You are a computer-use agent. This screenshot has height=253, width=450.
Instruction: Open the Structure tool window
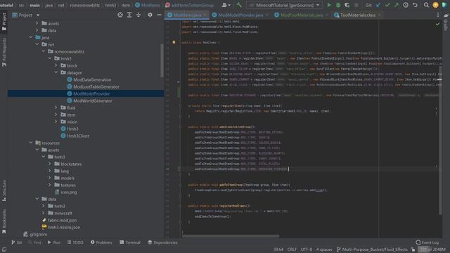[4, 190]
